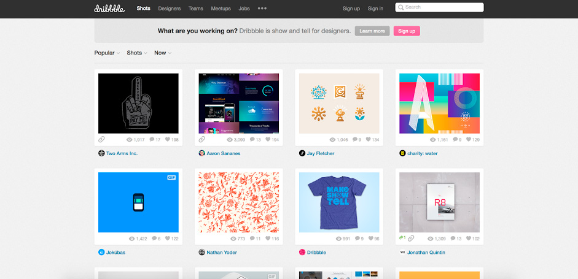Click Sign in in the top bar

[375, 9]
